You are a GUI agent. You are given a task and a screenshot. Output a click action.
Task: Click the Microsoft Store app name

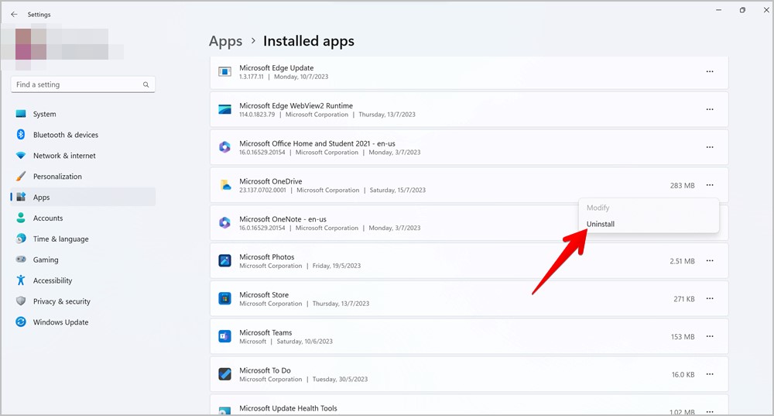click(x=264, y=294)
